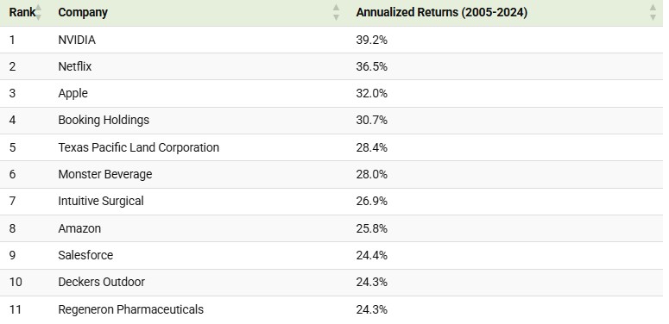The image size is (669, 324).
Task: Click the Apple company name
Action: (73, 94)
